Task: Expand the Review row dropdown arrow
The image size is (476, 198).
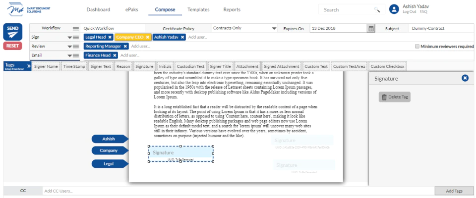Action: coord(69,47)
